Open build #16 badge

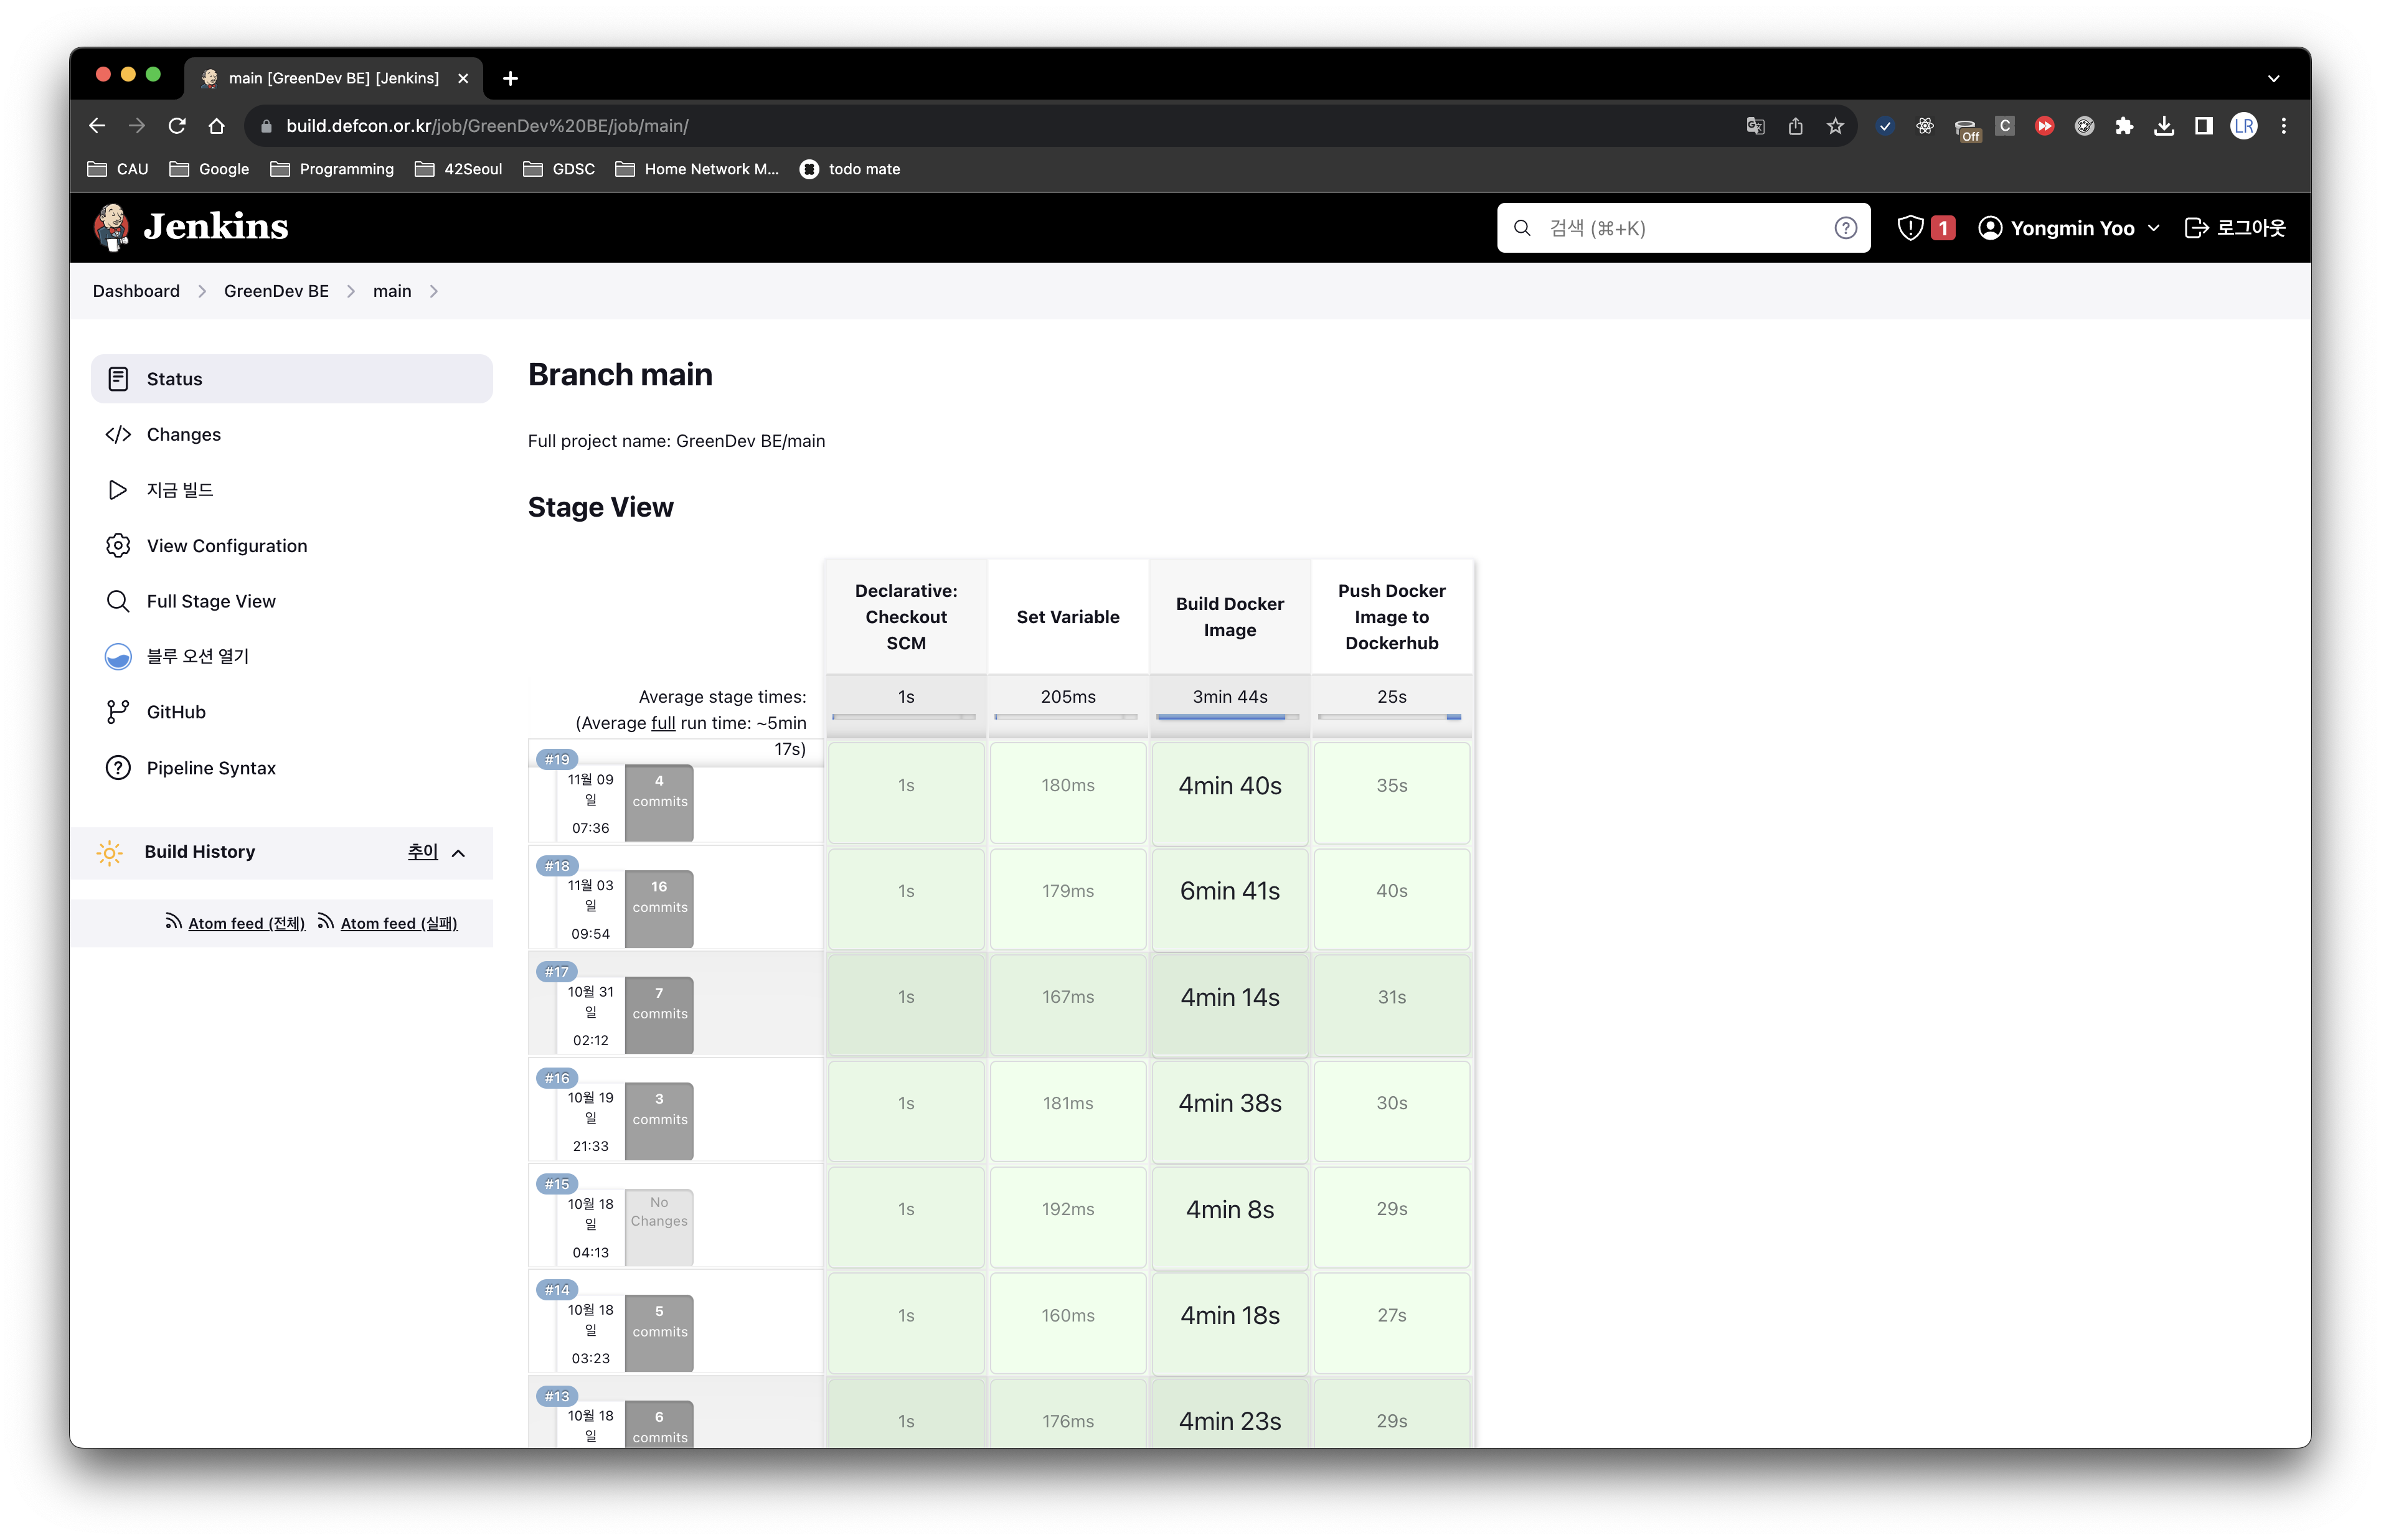point(557,1078)
